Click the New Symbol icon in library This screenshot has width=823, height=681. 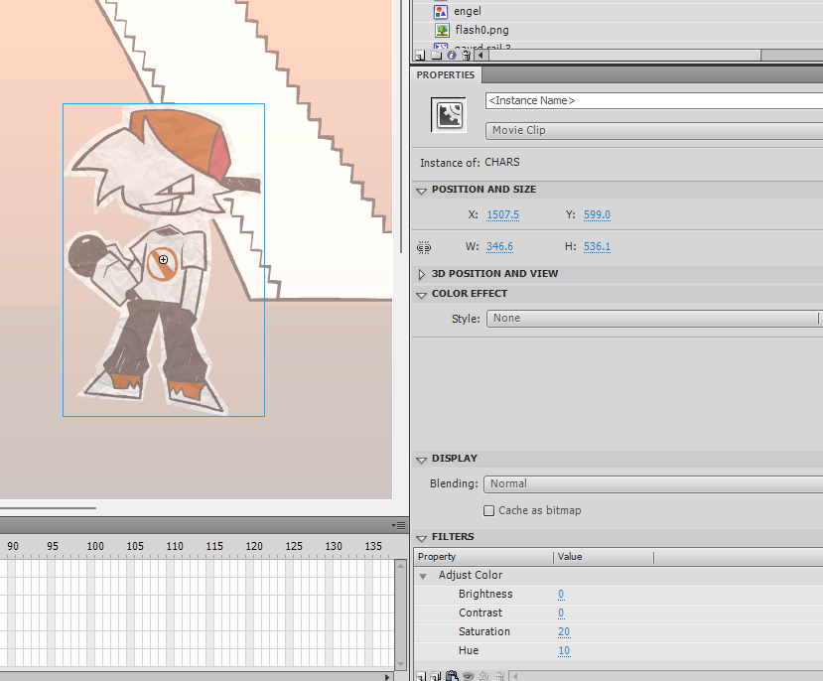click(x=420, y=55)
